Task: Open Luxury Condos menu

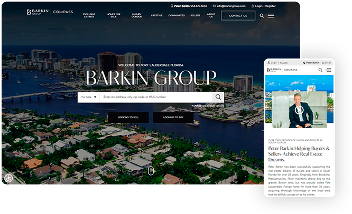Action: coord(137,15)
